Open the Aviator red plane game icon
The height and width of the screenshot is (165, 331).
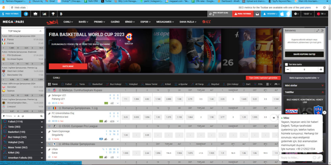click(x=52, y=22)
